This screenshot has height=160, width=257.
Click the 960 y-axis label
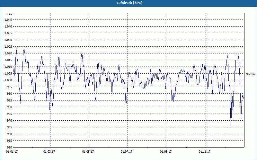point(10,134)
